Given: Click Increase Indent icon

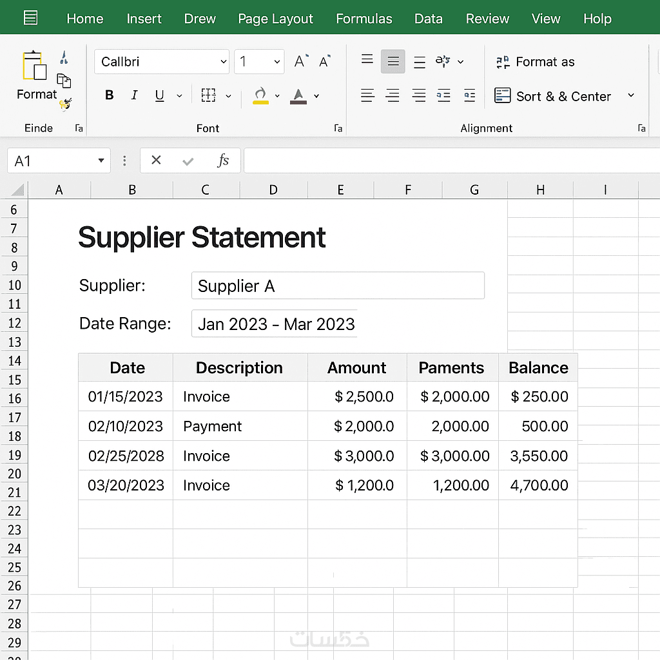Looking at the screenshot, I should 470,95.
